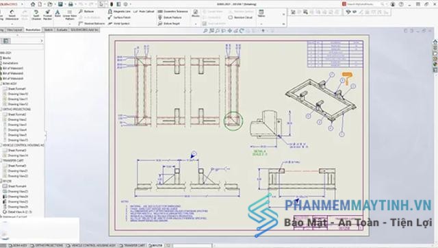Screen dimensions: 438x248
Task: Open VEHICLE CONTROL HOUSING ASSY sheet tab
Action: 91,245
